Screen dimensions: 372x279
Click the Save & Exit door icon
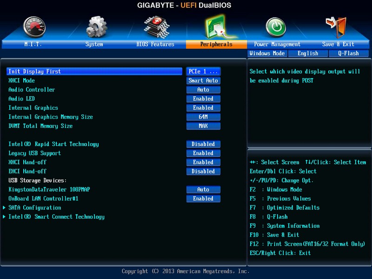click(x=336, y=27)
